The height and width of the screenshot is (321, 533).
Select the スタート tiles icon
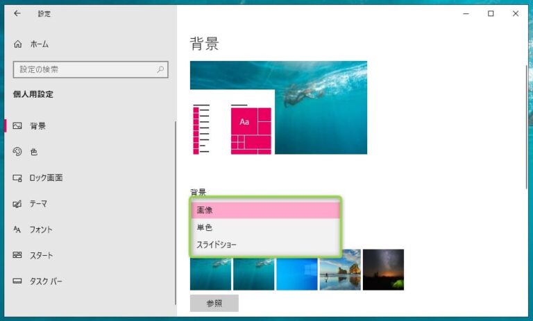click(17, 255)
